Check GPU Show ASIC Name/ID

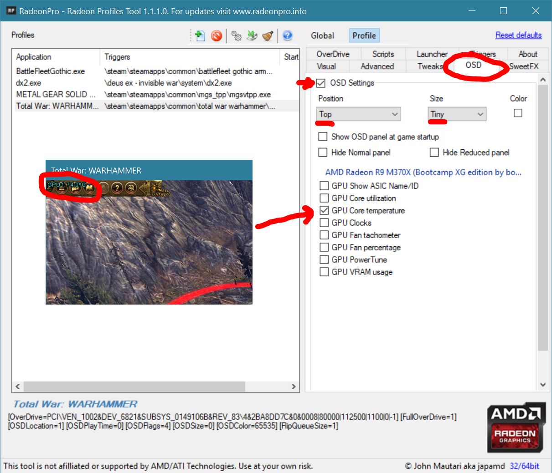pyautogui.click(x=324, y=186)
